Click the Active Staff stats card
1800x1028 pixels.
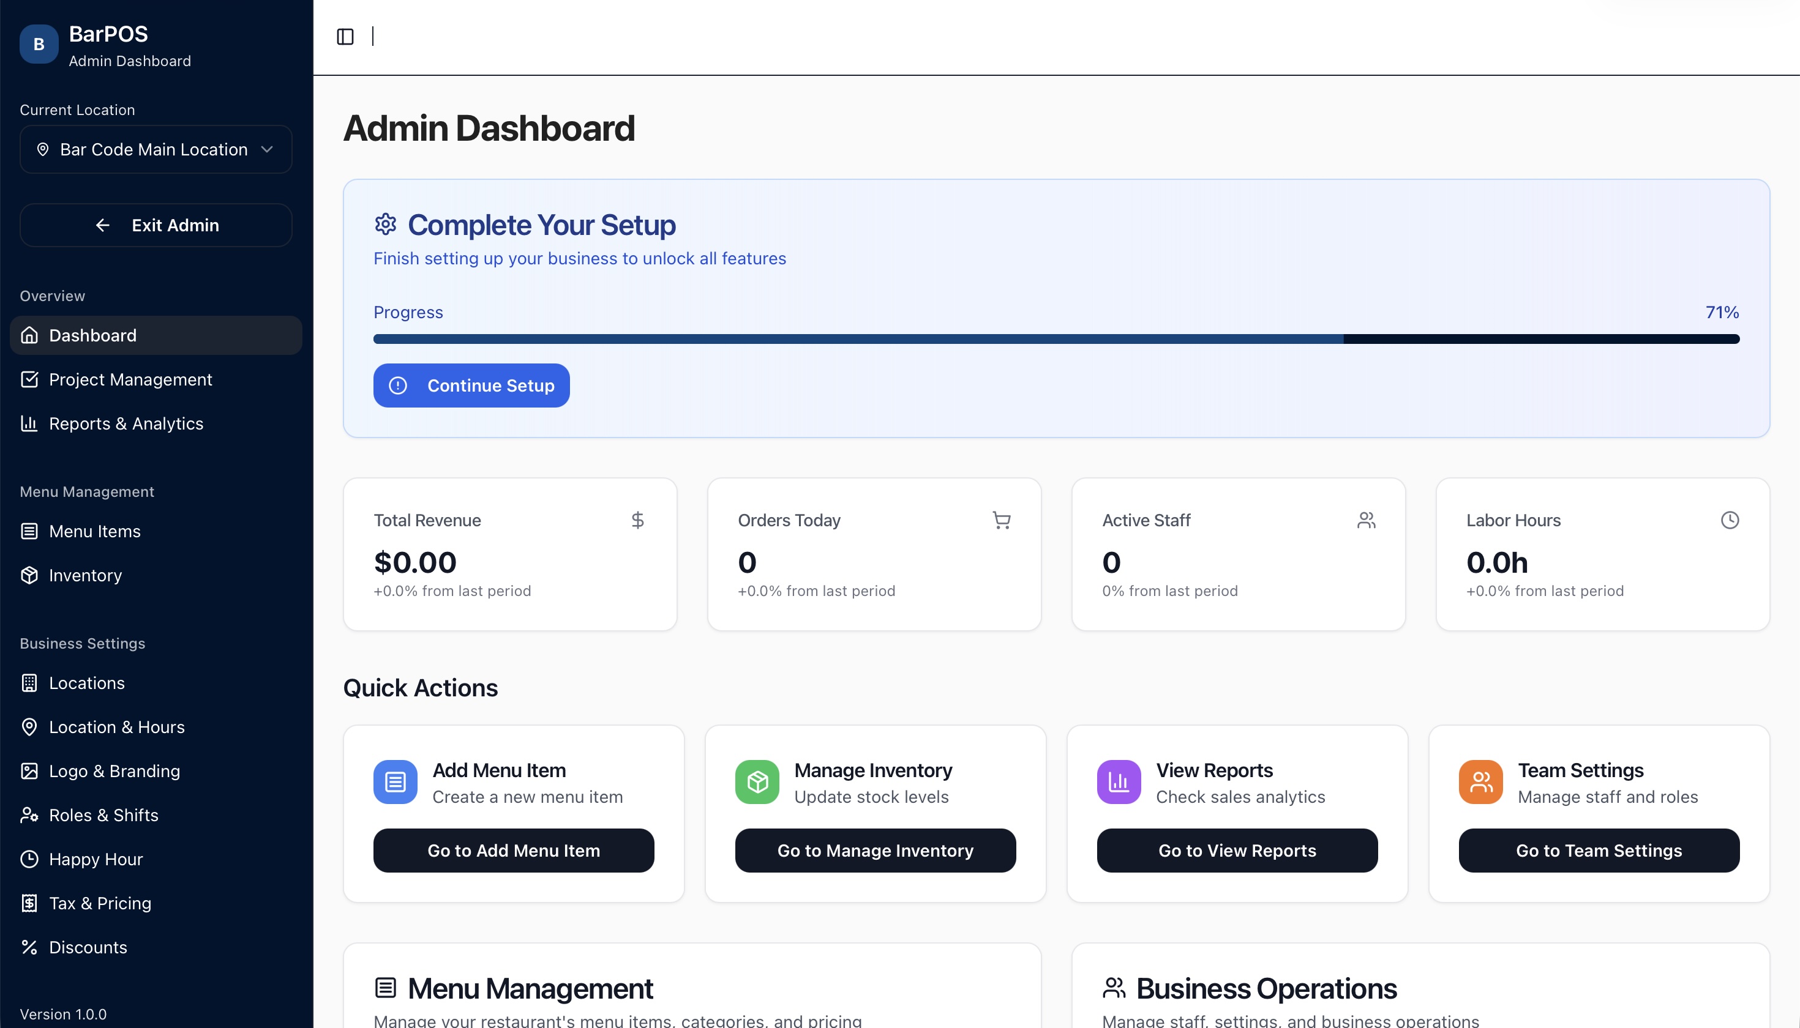[1239, 554]
